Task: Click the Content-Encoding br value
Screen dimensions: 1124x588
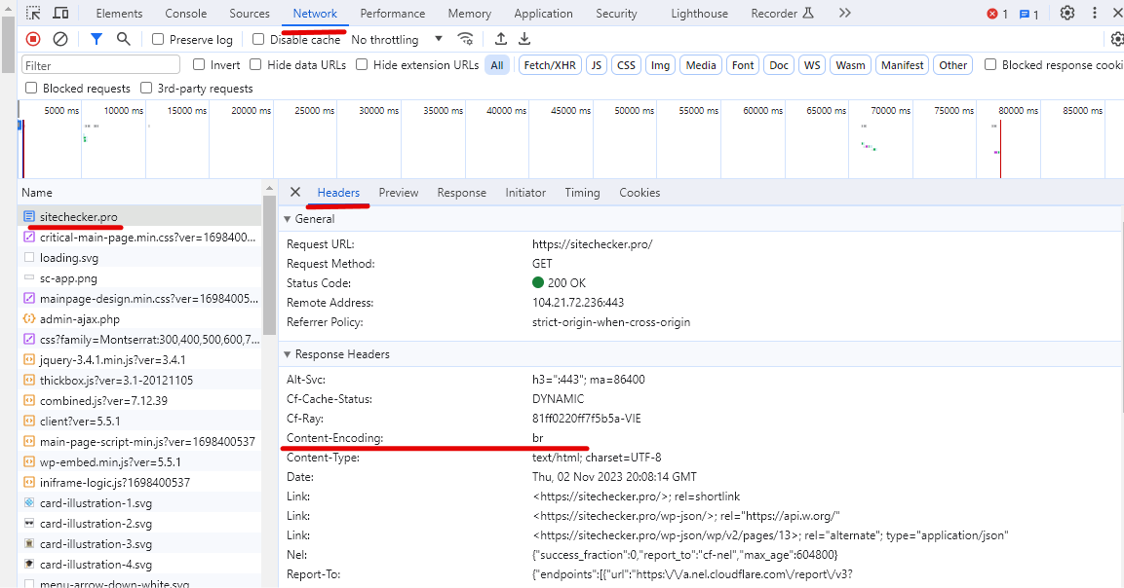Action: pos(537,438)
